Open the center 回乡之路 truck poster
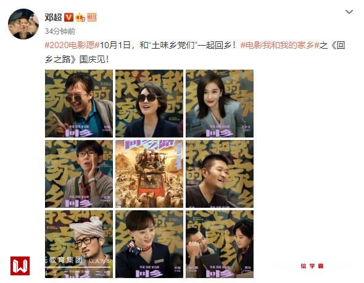Viewport: 364px width, 283px height. click(x=149, y=174)
